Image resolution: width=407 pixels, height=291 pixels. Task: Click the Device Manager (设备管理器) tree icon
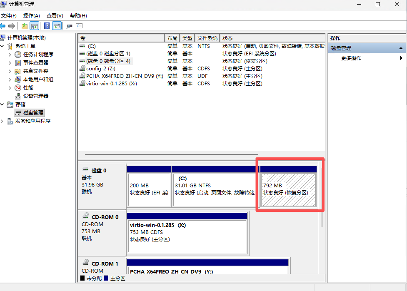18,96
